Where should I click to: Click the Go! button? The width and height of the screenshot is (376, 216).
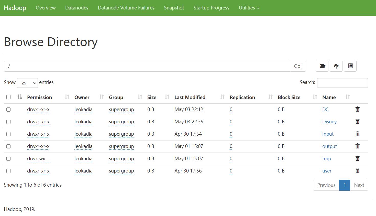(x=298, y=66)
